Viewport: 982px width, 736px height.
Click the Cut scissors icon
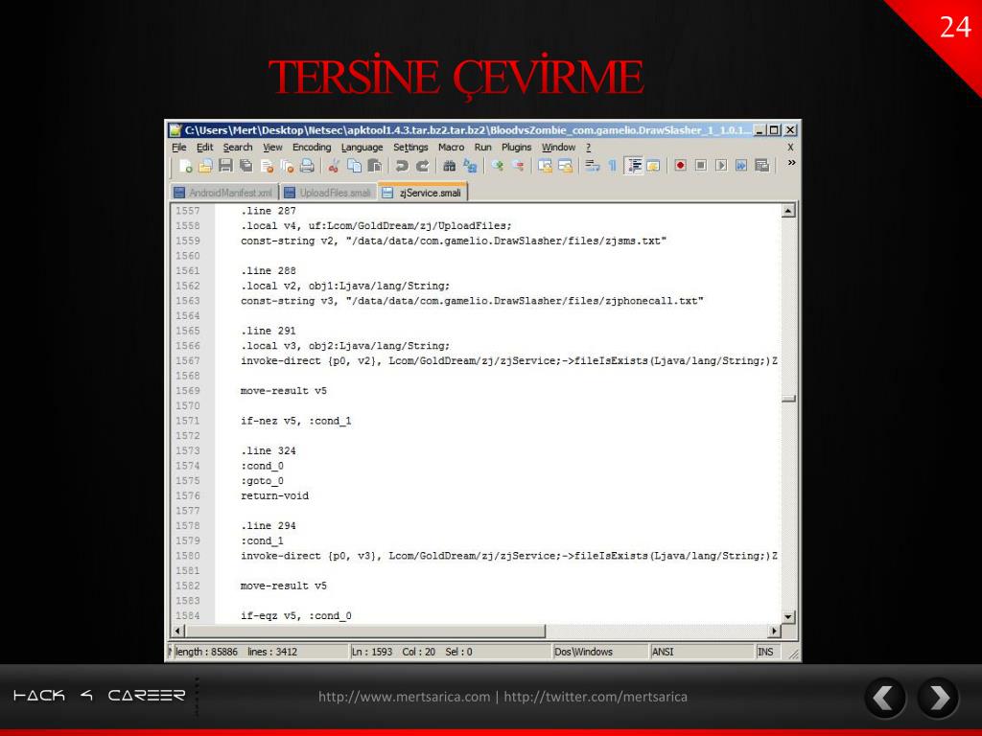(x=334, y=166)
